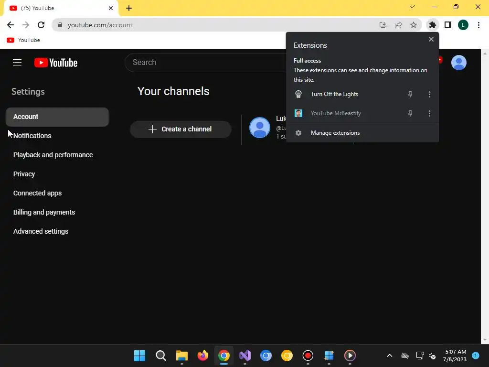Select the existing channel avatar

[259, 127]
